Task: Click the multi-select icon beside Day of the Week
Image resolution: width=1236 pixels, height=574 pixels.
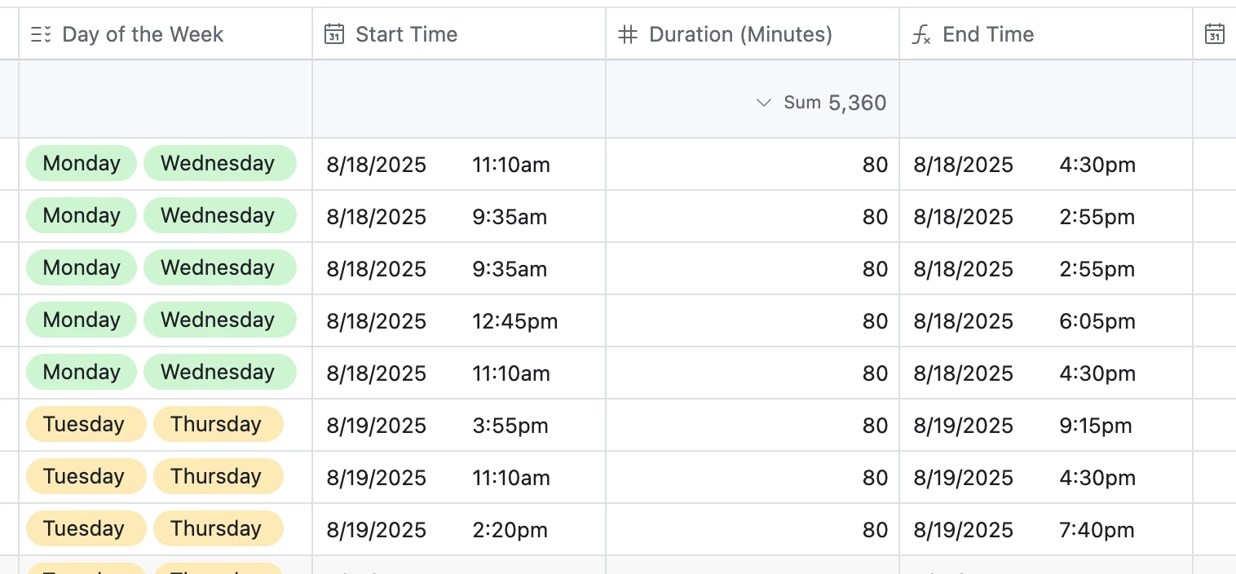Action: 41,34
